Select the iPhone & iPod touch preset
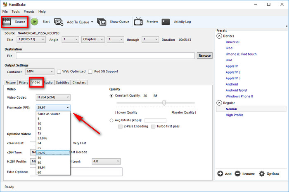 point(241,54)
